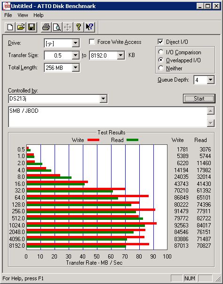The height and width of the screenshot is (284, 223).
Task: Click the 64.0 row label in chart
Action: tap(20, 197)
